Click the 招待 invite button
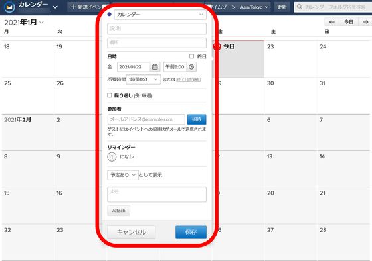 click(197, 119)
